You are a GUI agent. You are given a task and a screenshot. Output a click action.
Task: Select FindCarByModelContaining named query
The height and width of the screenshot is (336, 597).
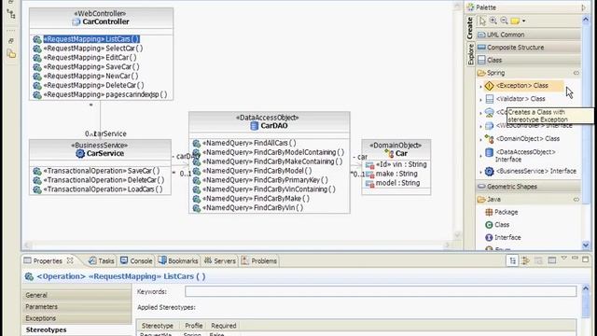pos(269,152)
